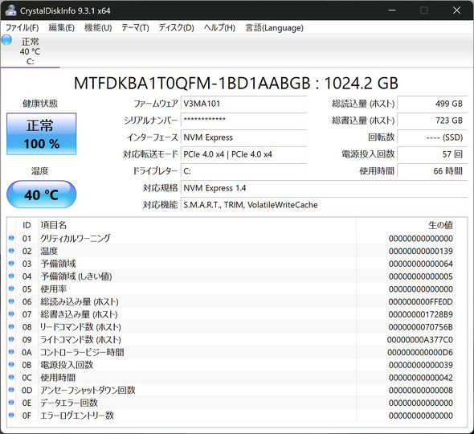Click the 40 °C temperature button
Screen dimensions: 474x434
pos(42,194)
